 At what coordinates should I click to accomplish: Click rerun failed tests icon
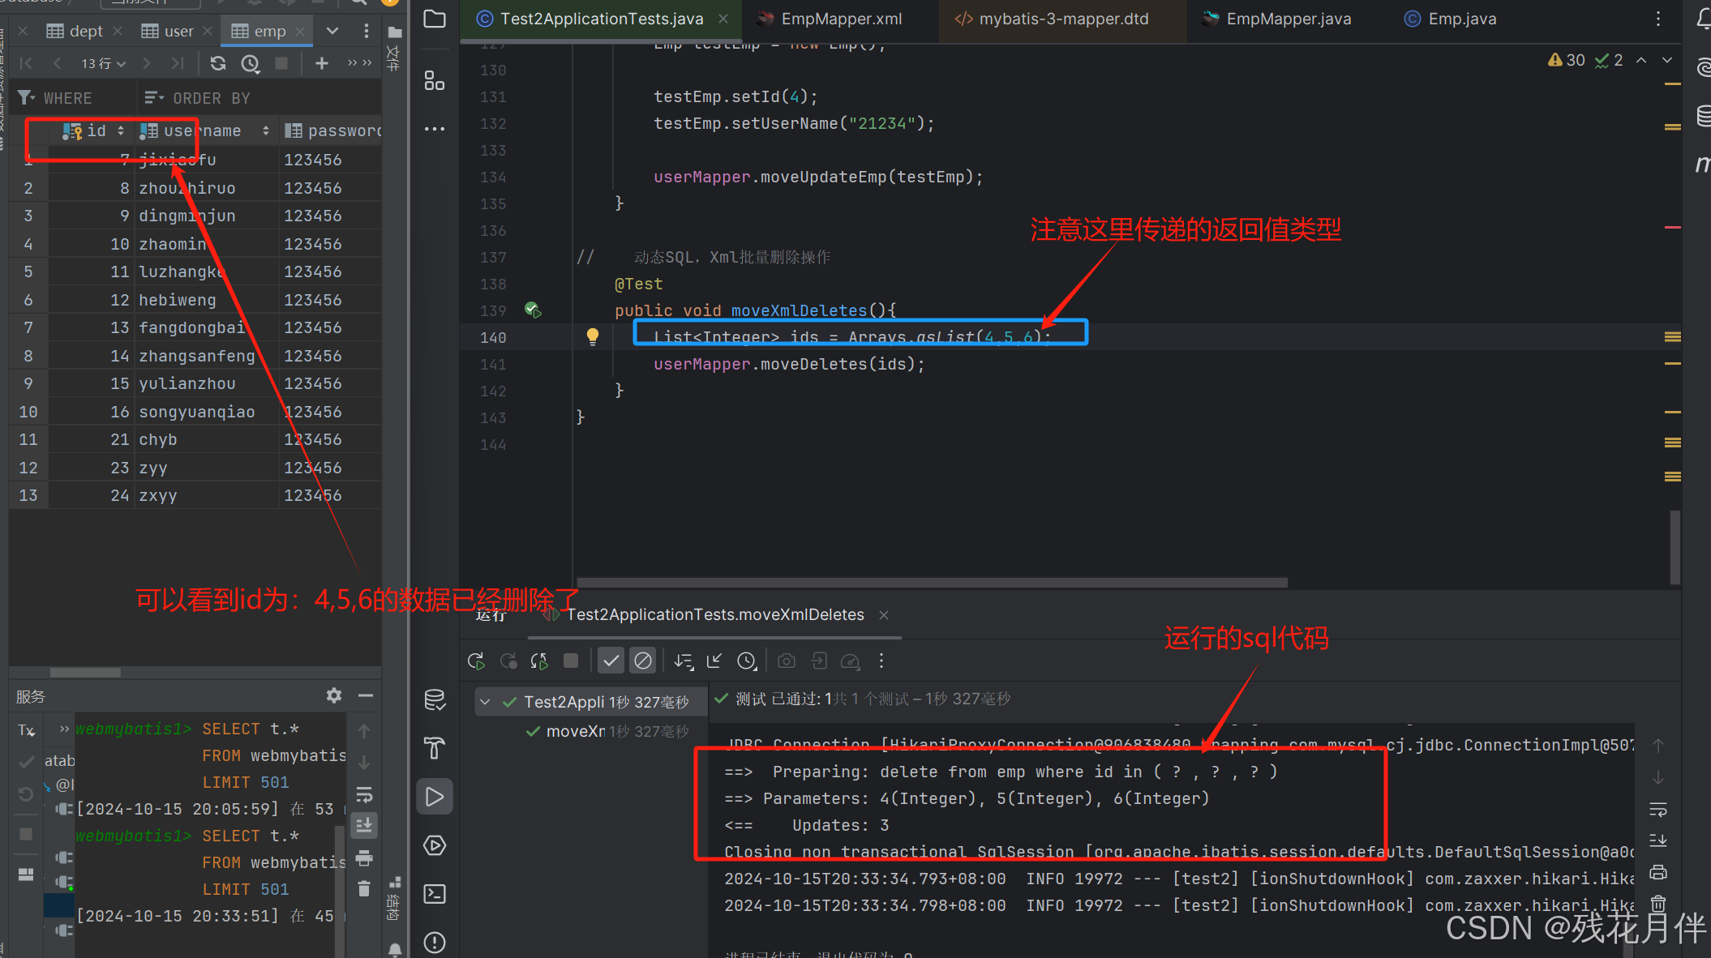(508, 661)
